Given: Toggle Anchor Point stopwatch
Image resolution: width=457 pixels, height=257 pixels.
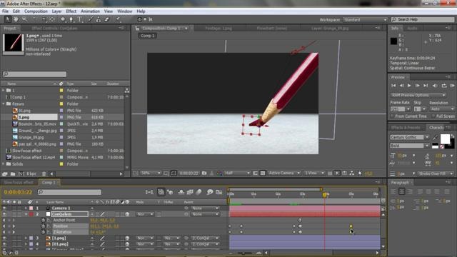Looking at the screenshot, I should coord(43,220).
